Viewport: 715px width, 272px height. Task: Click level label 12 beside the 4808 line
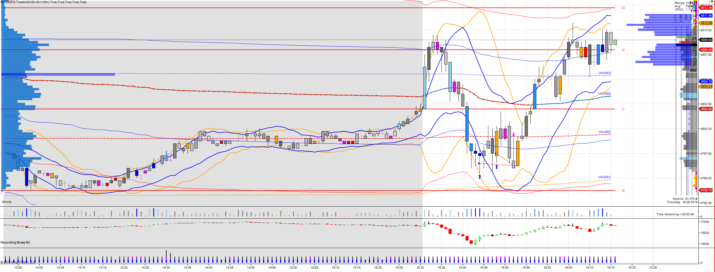tap(623, 50)
